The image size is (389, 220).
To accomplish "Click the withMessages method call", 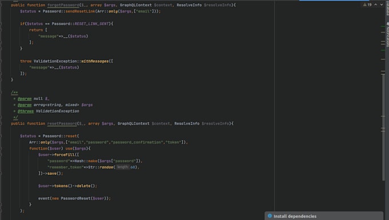I will tap(95, 61).
